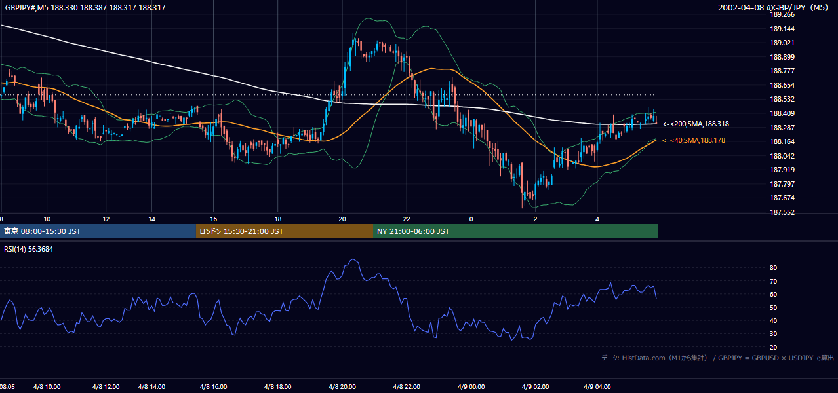The width and height of the screenshot is (838, 393).
Task: Click price axis value 187.674
Action: tap(782, 198)
